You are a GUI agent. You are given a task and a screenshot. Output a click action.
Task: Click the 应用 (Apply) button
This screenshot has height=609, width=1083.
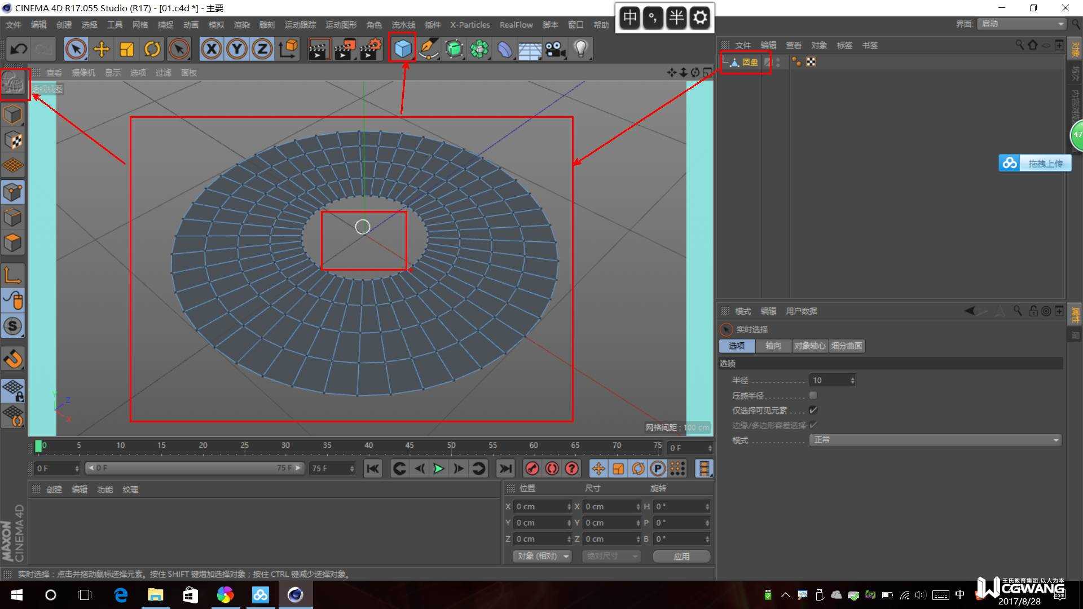click(x=681, y=556)
